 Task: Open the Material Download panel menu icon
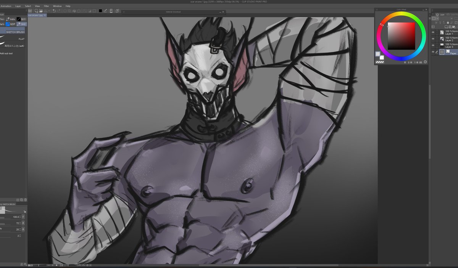(x=124, y=12)
